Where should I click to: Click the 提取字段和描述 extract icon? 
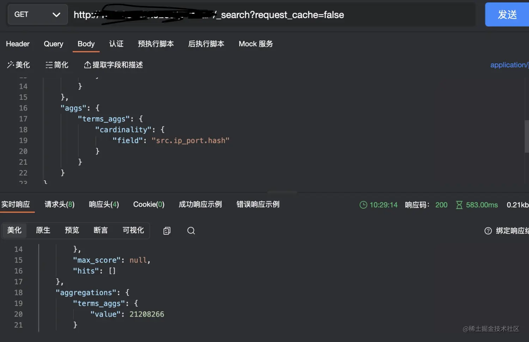coord(87,65)
